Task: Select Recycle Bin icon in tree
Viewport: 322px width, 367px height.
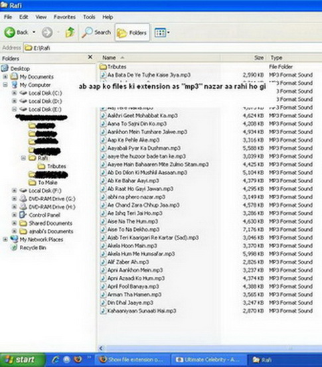Action: point(15,248)
